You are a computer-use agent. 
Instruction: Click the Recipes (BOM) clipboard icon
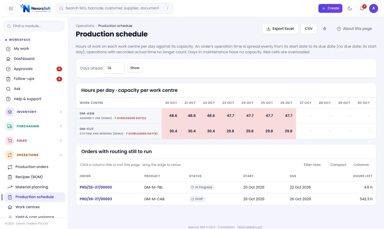(10, 177)
